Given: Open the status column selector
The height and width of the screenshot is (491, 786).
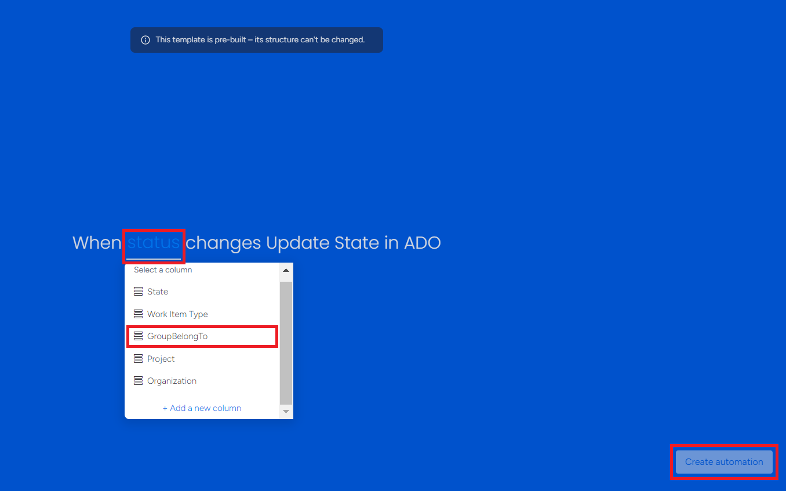Looking at the screenshot, I should 154,243.
